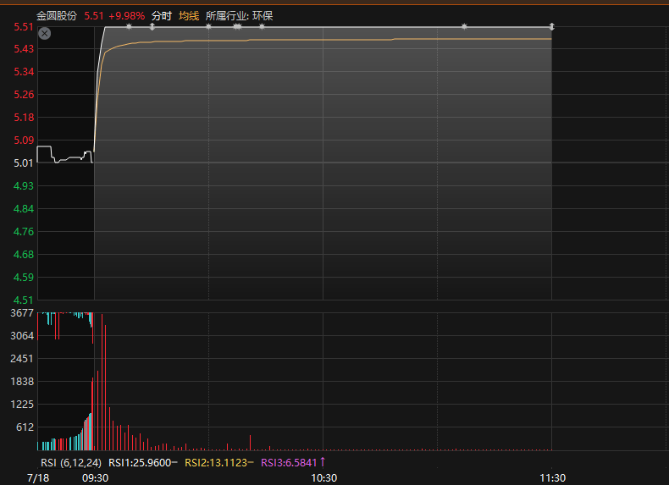Click the tallest red volume bar after open
669x485 pixels.
point(102,382)
